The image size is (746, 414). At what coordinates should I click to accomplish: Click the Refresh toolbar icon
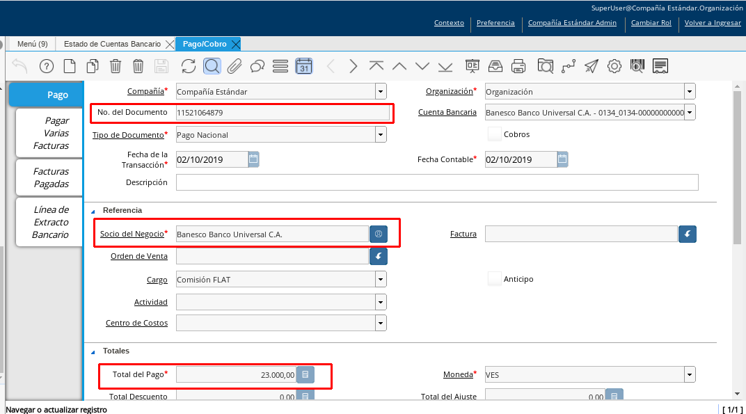(189, 66)
